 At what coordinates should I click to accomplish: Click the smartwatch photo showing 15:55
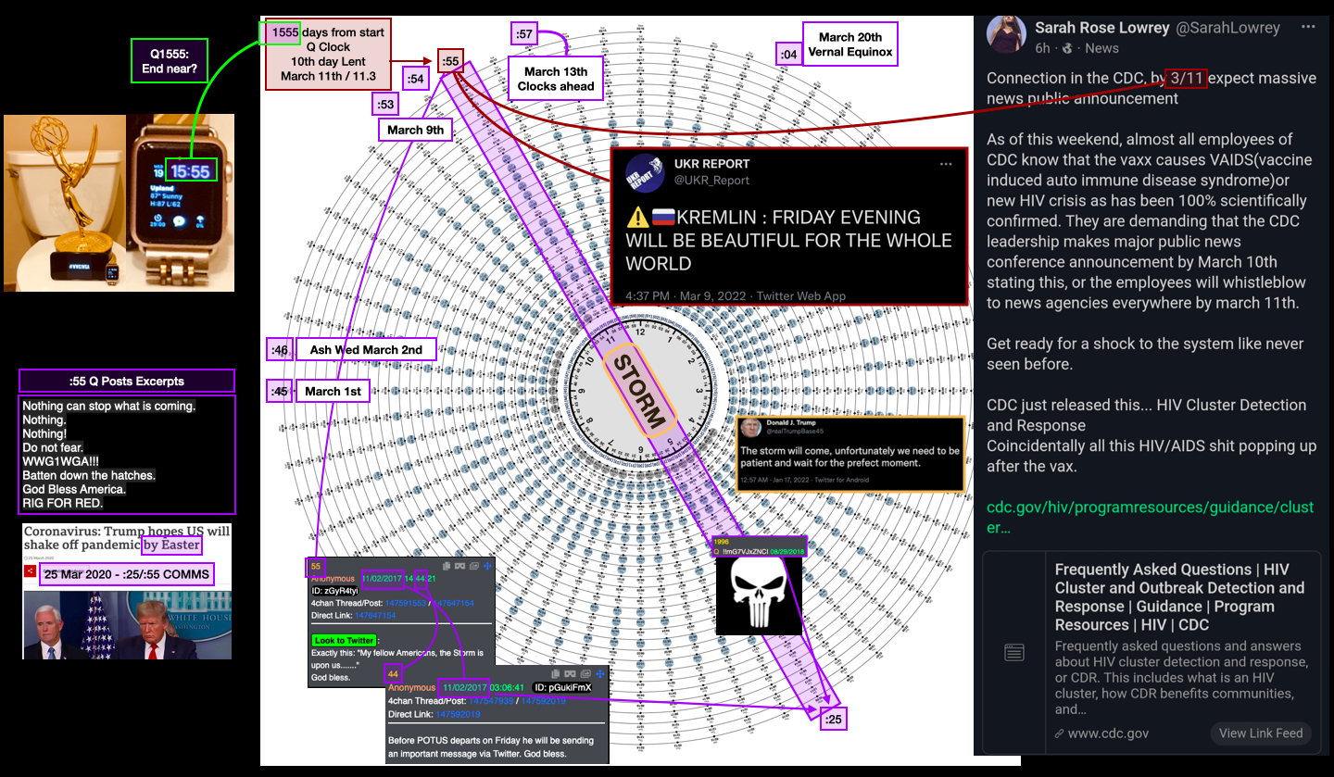click(x=181, y=203)
